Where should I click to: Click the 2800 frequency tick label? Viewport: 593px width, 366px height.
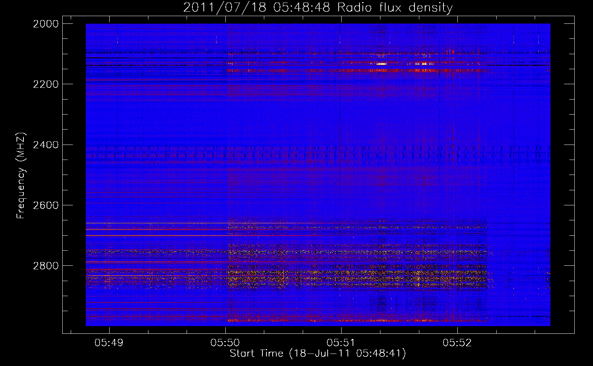click(x=46, y=266)
